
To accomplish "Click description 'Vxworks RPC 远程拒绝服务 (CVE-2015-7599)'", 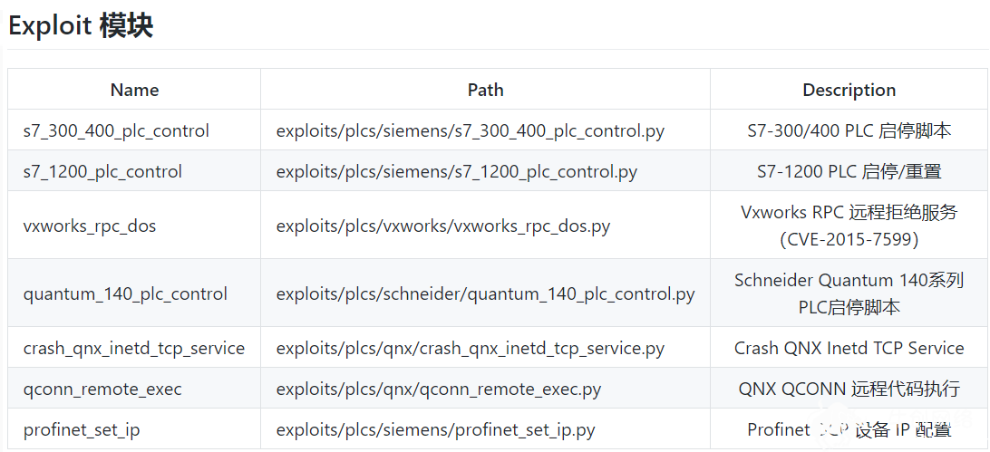I will point(849,226).
